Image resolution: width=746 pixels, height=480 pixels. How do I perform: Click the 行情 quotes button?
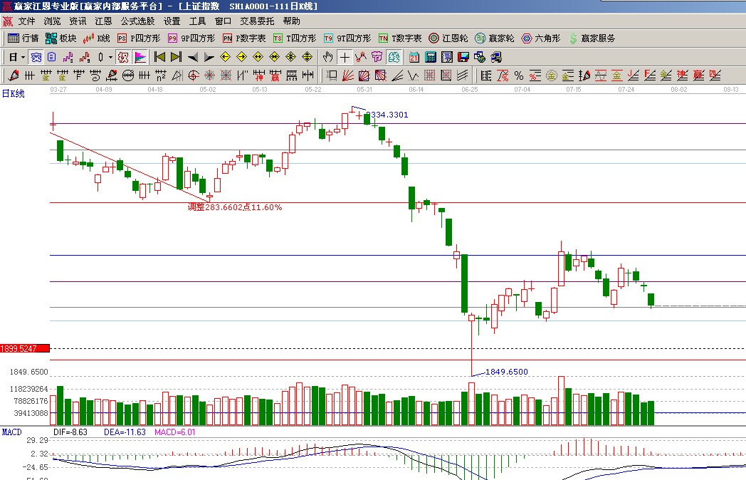point(23,38)
